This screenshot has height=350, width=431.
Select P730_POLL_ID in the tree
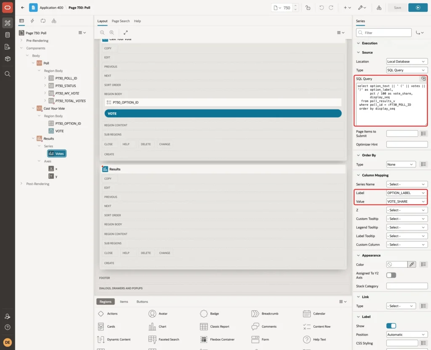pos(66,78)
